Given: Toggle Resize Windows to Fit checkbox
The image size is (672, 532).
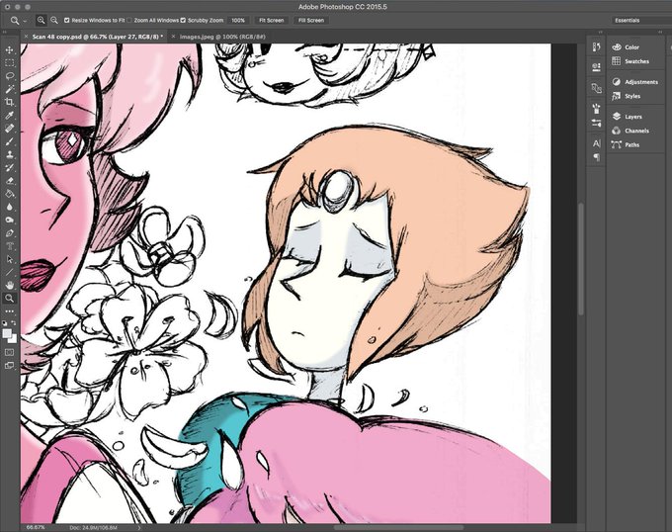Looking at the screenshot, I should [x=67, y=20].
